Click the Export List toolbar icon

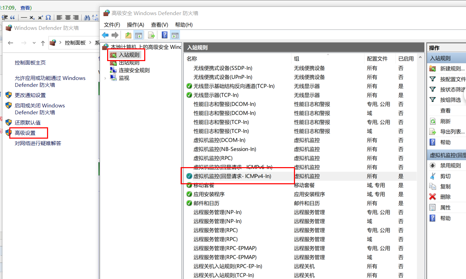pos(151,35)
